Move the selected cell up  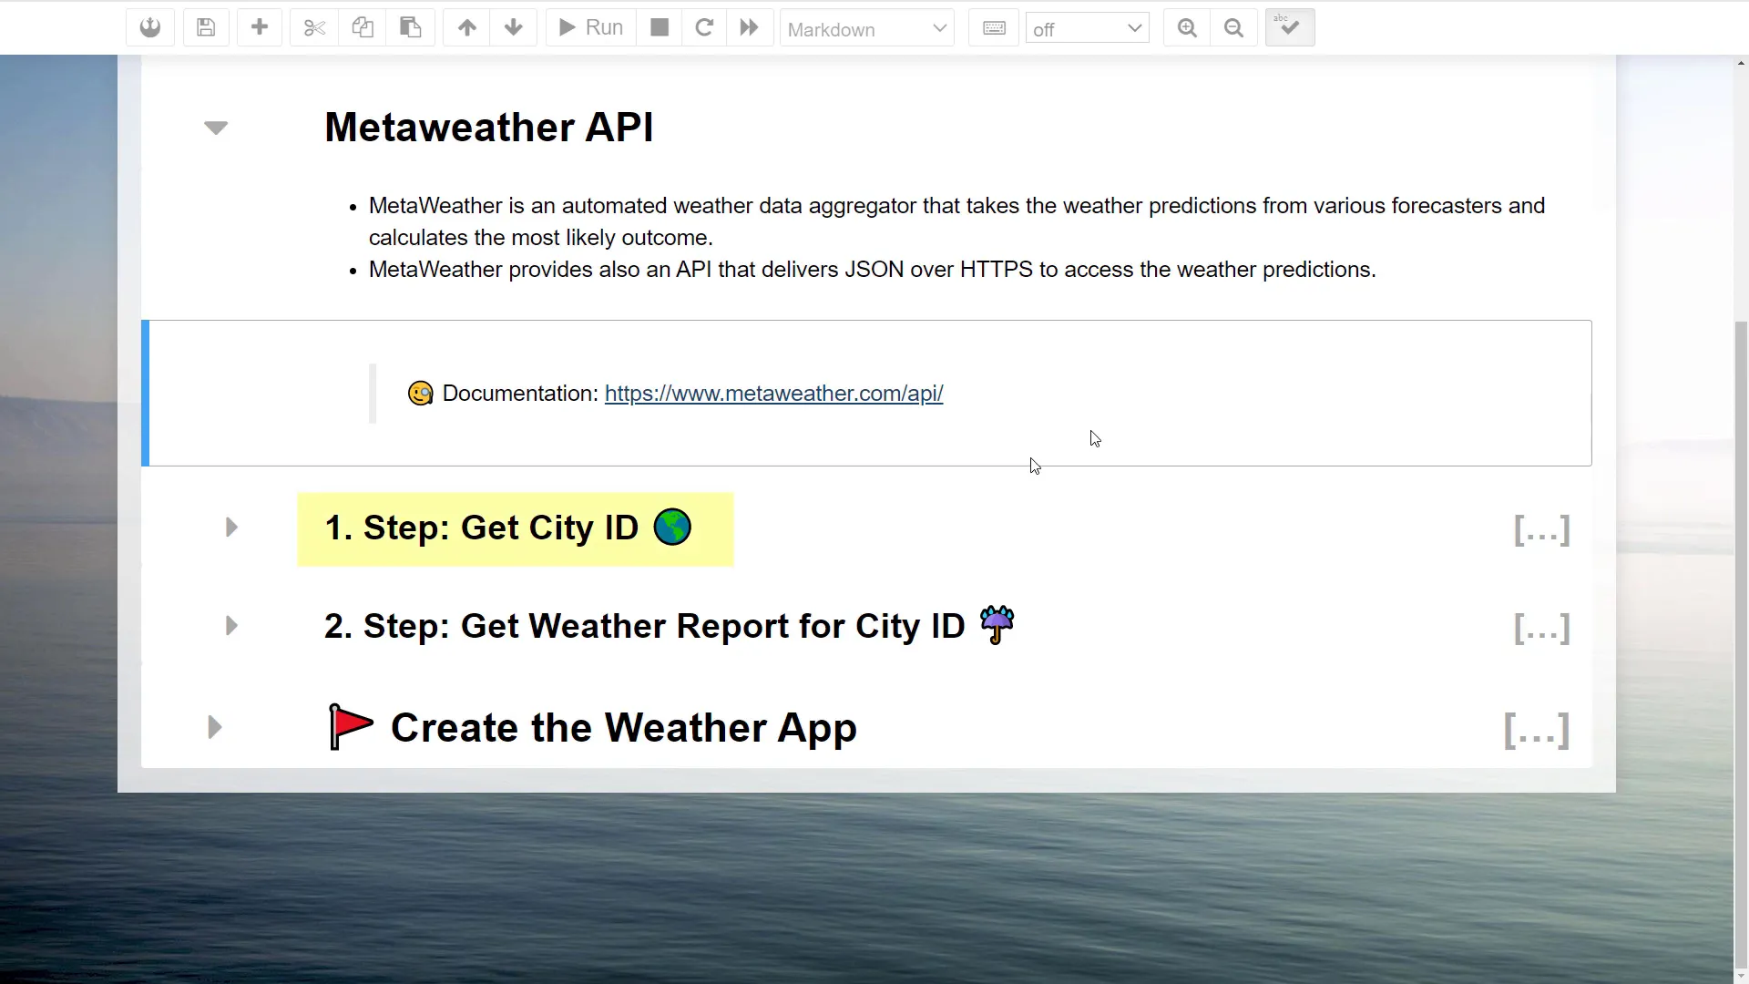point(466,27)
